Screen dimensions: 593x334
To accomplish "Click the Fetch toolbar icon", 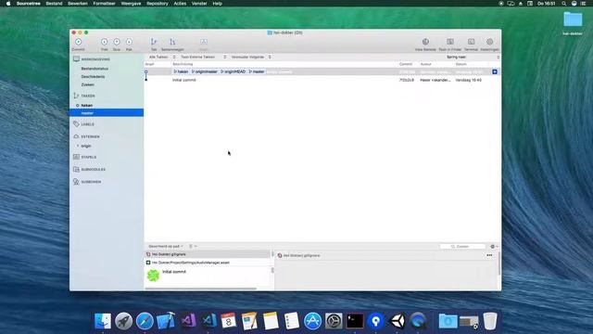I will click(x=129, y=42).
